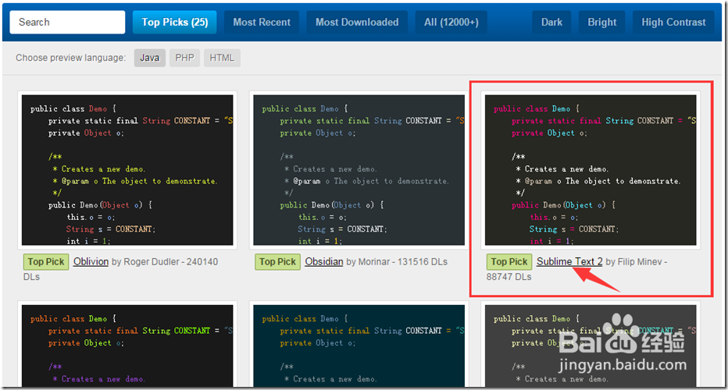Viewport: 728px width, 390px height.
Task: Click Top Pick badge beside Oblivion
Action: pos(46,261)
